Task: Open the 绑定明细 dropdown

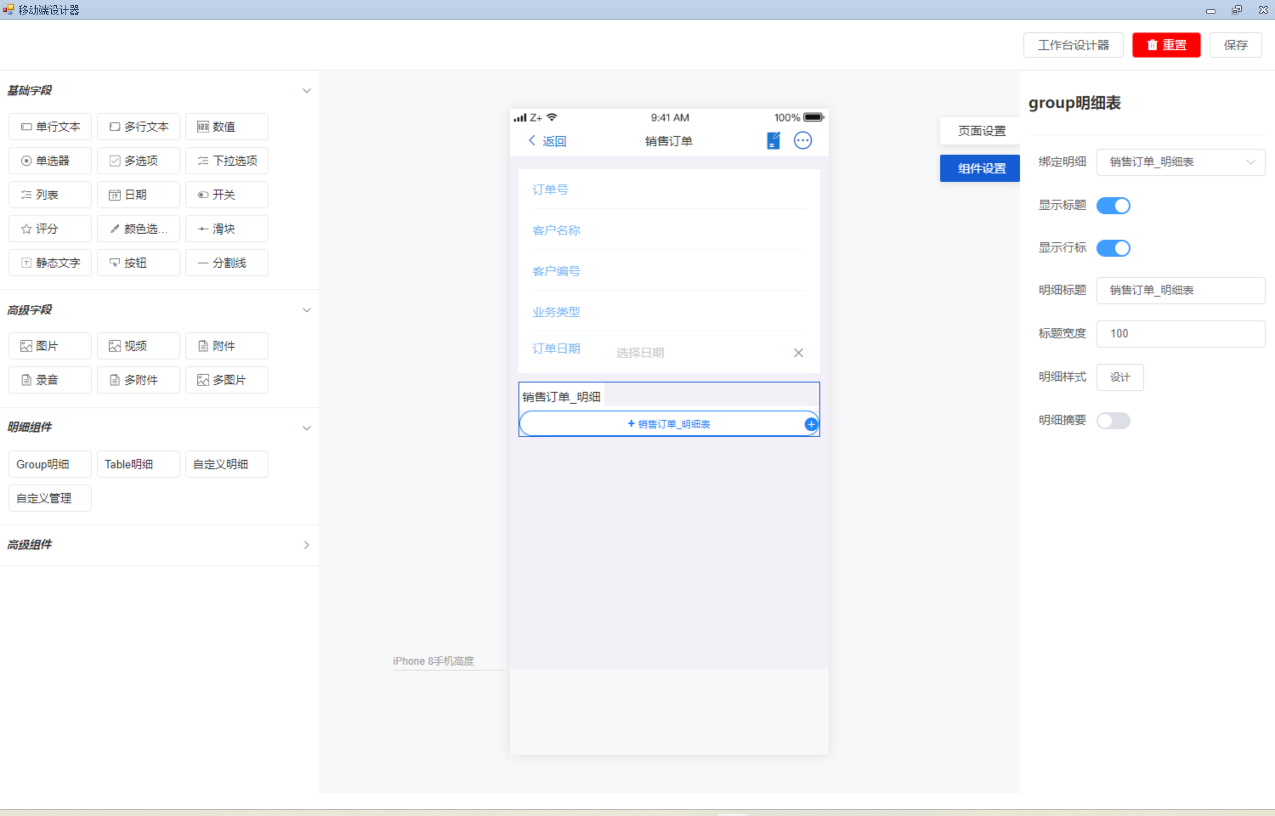Action: point(1180,162)
